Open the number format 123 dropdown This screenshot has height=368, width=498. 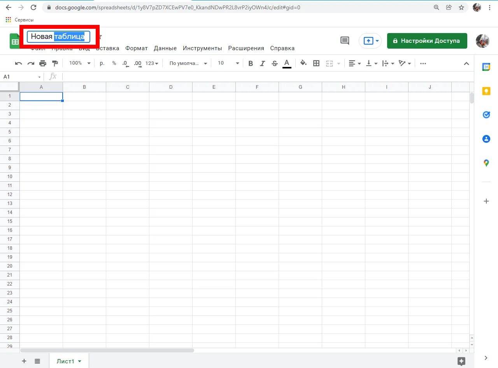point(152,63)
